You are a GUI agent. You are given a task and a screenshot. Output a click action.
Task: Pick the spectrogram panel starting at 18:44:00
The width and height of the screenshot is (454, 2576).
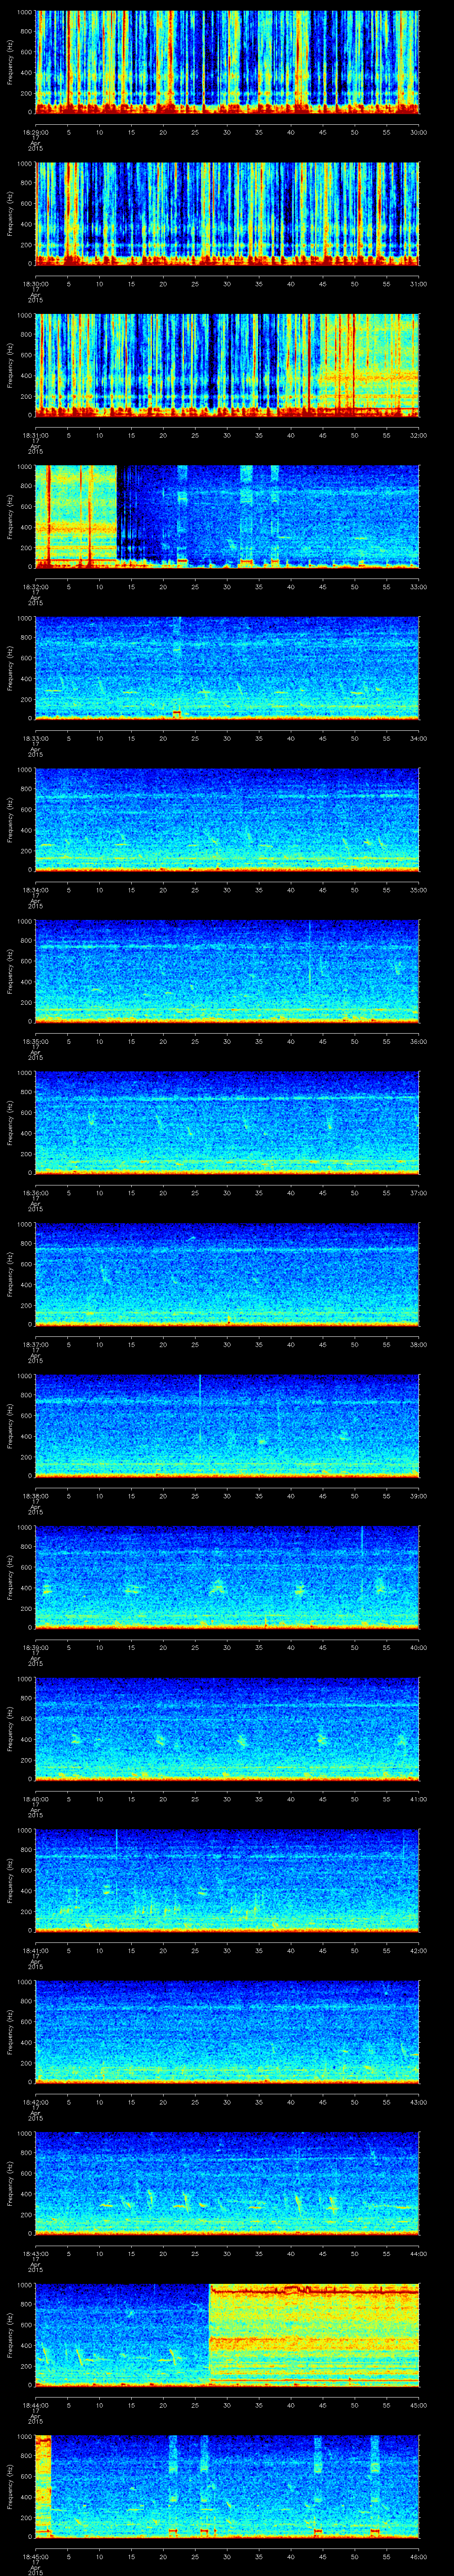227,2334
